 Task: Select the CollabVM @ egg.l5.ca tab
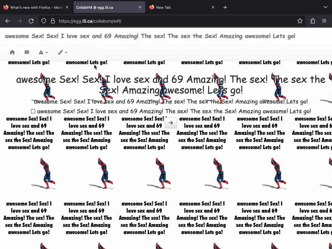109,7
